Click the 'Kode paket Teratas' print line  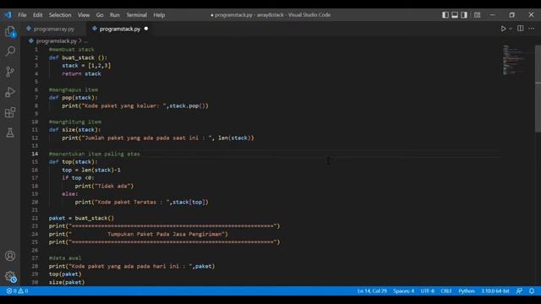142,202
